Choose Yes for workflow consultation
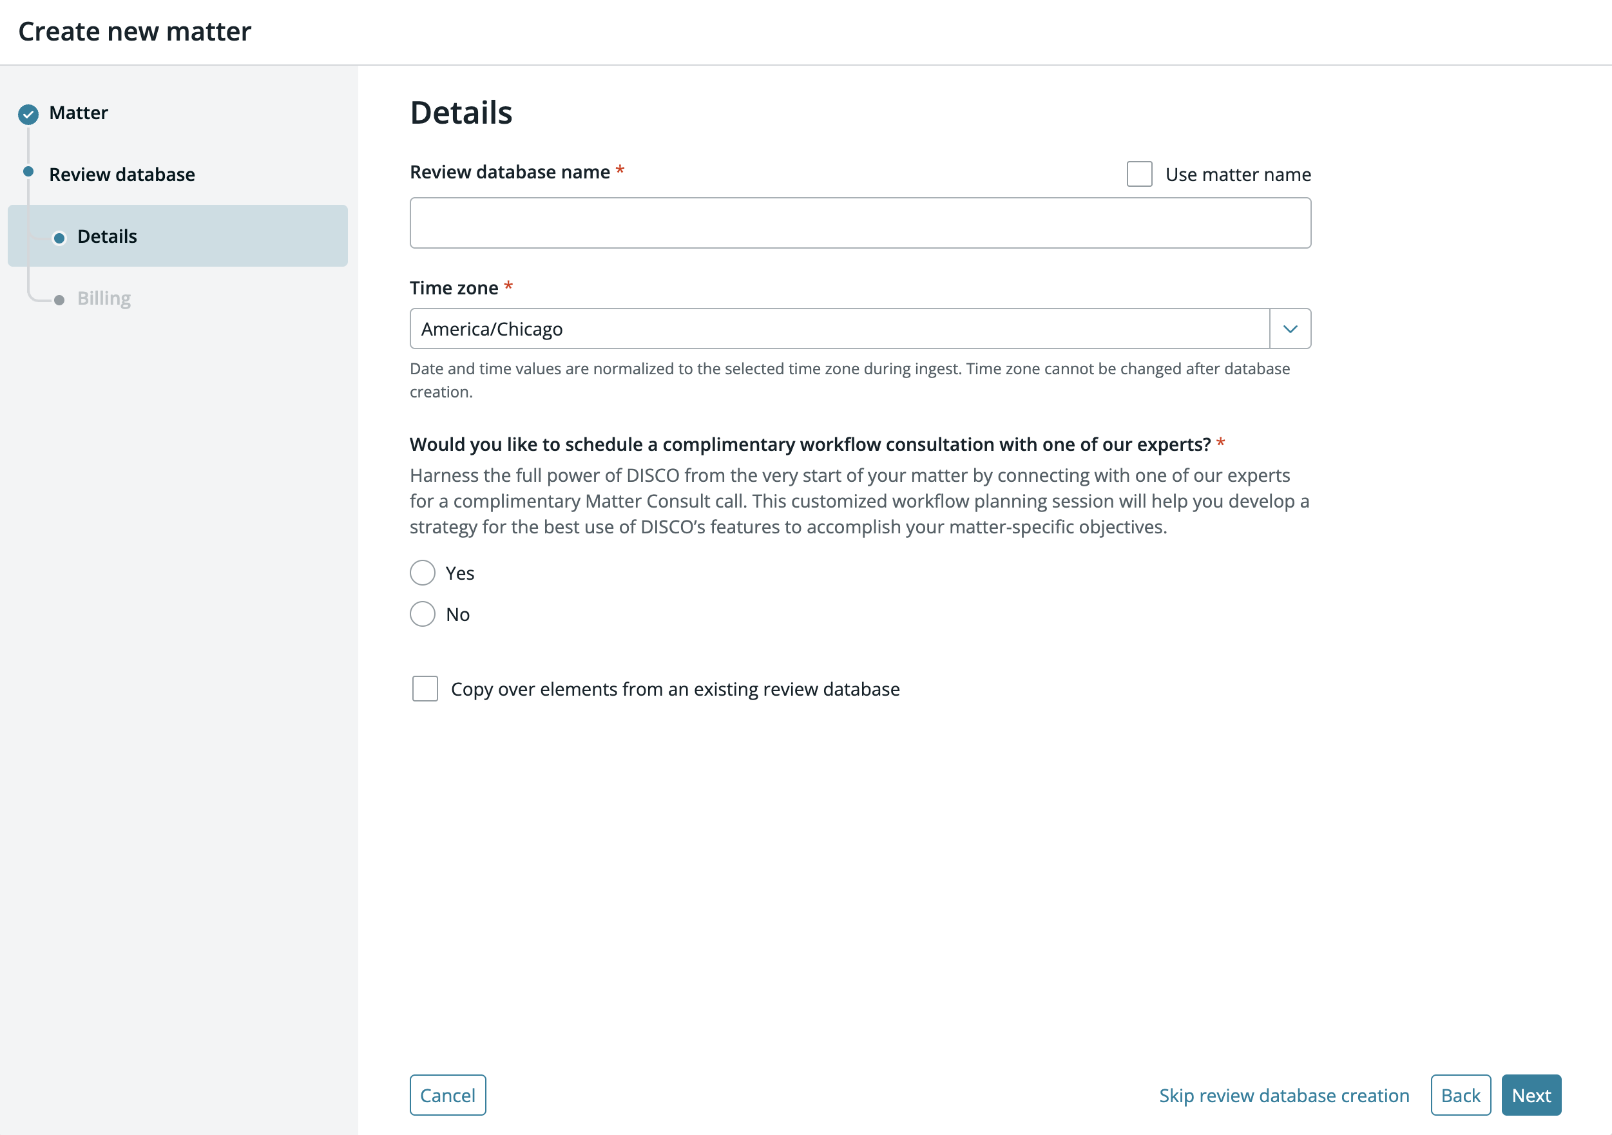The width and height of the screenshot is (1612, 1135). click(x=423, y=573)
